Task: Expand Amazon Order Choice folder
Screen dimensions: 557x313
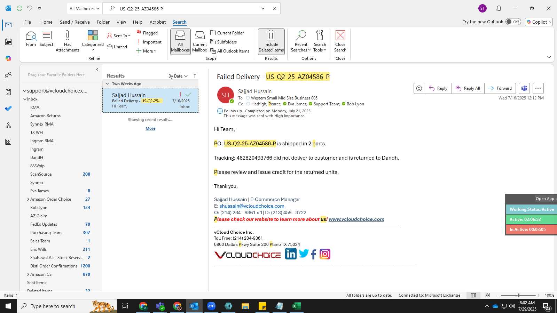Action: 28,199
